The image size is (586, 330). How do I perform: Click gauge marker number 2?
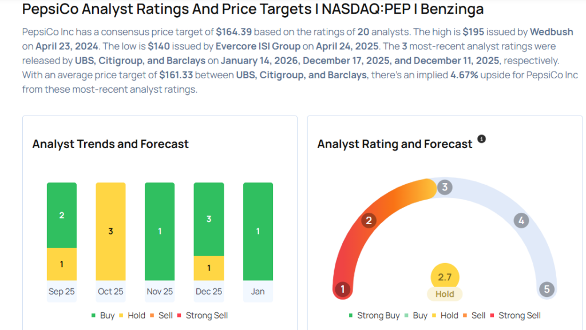pos(370,221)
